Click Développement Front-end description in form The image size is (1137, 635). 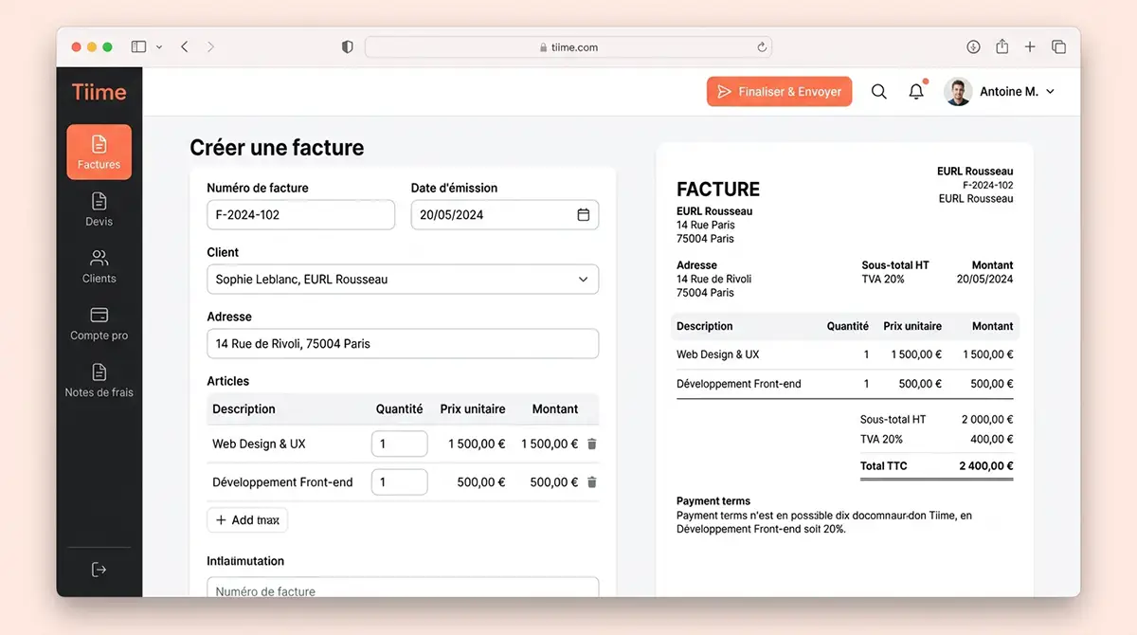pyautogui.click(x=282, y=482)
